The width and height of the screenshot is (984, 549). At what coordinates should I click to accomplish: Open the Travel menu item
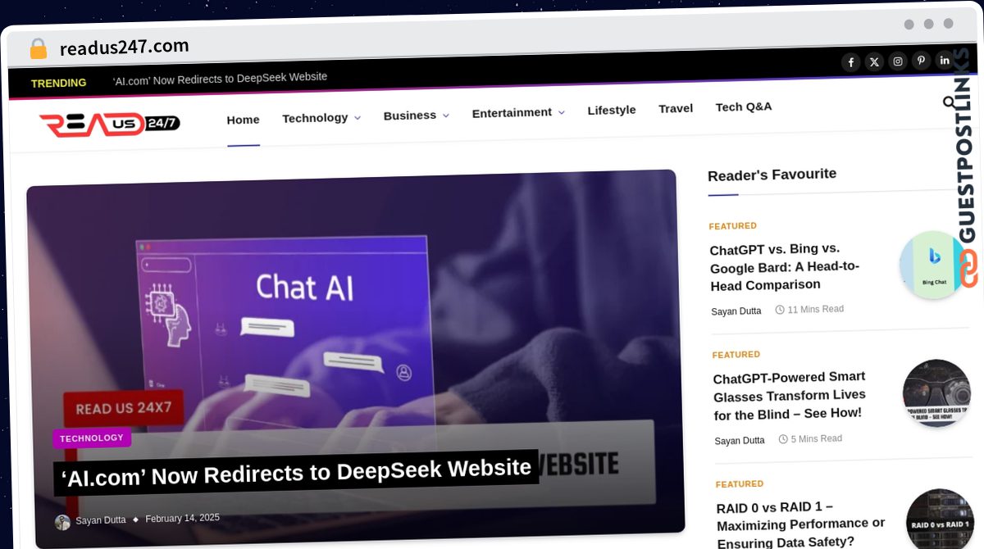(x=676, y=108)
